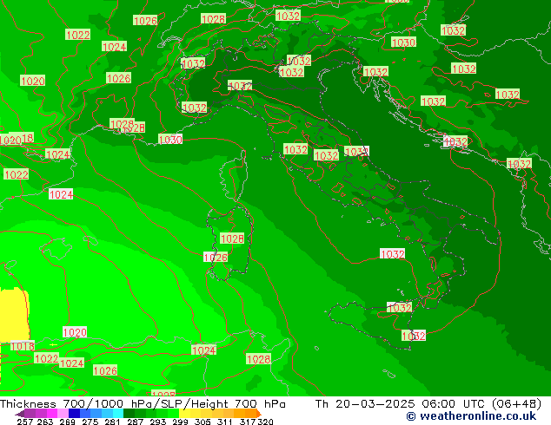Click the 1026 label on southern Sardinia

(216, 258)
